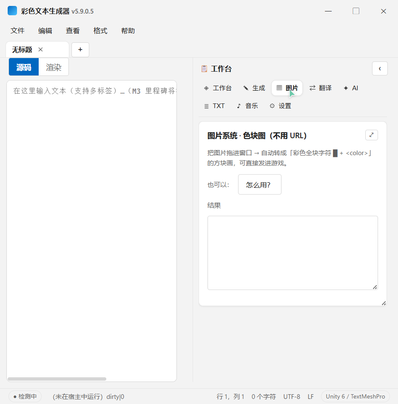Open the 设置 tab with gear icon
Screen dimensions: 398x404
click(280, 106)
